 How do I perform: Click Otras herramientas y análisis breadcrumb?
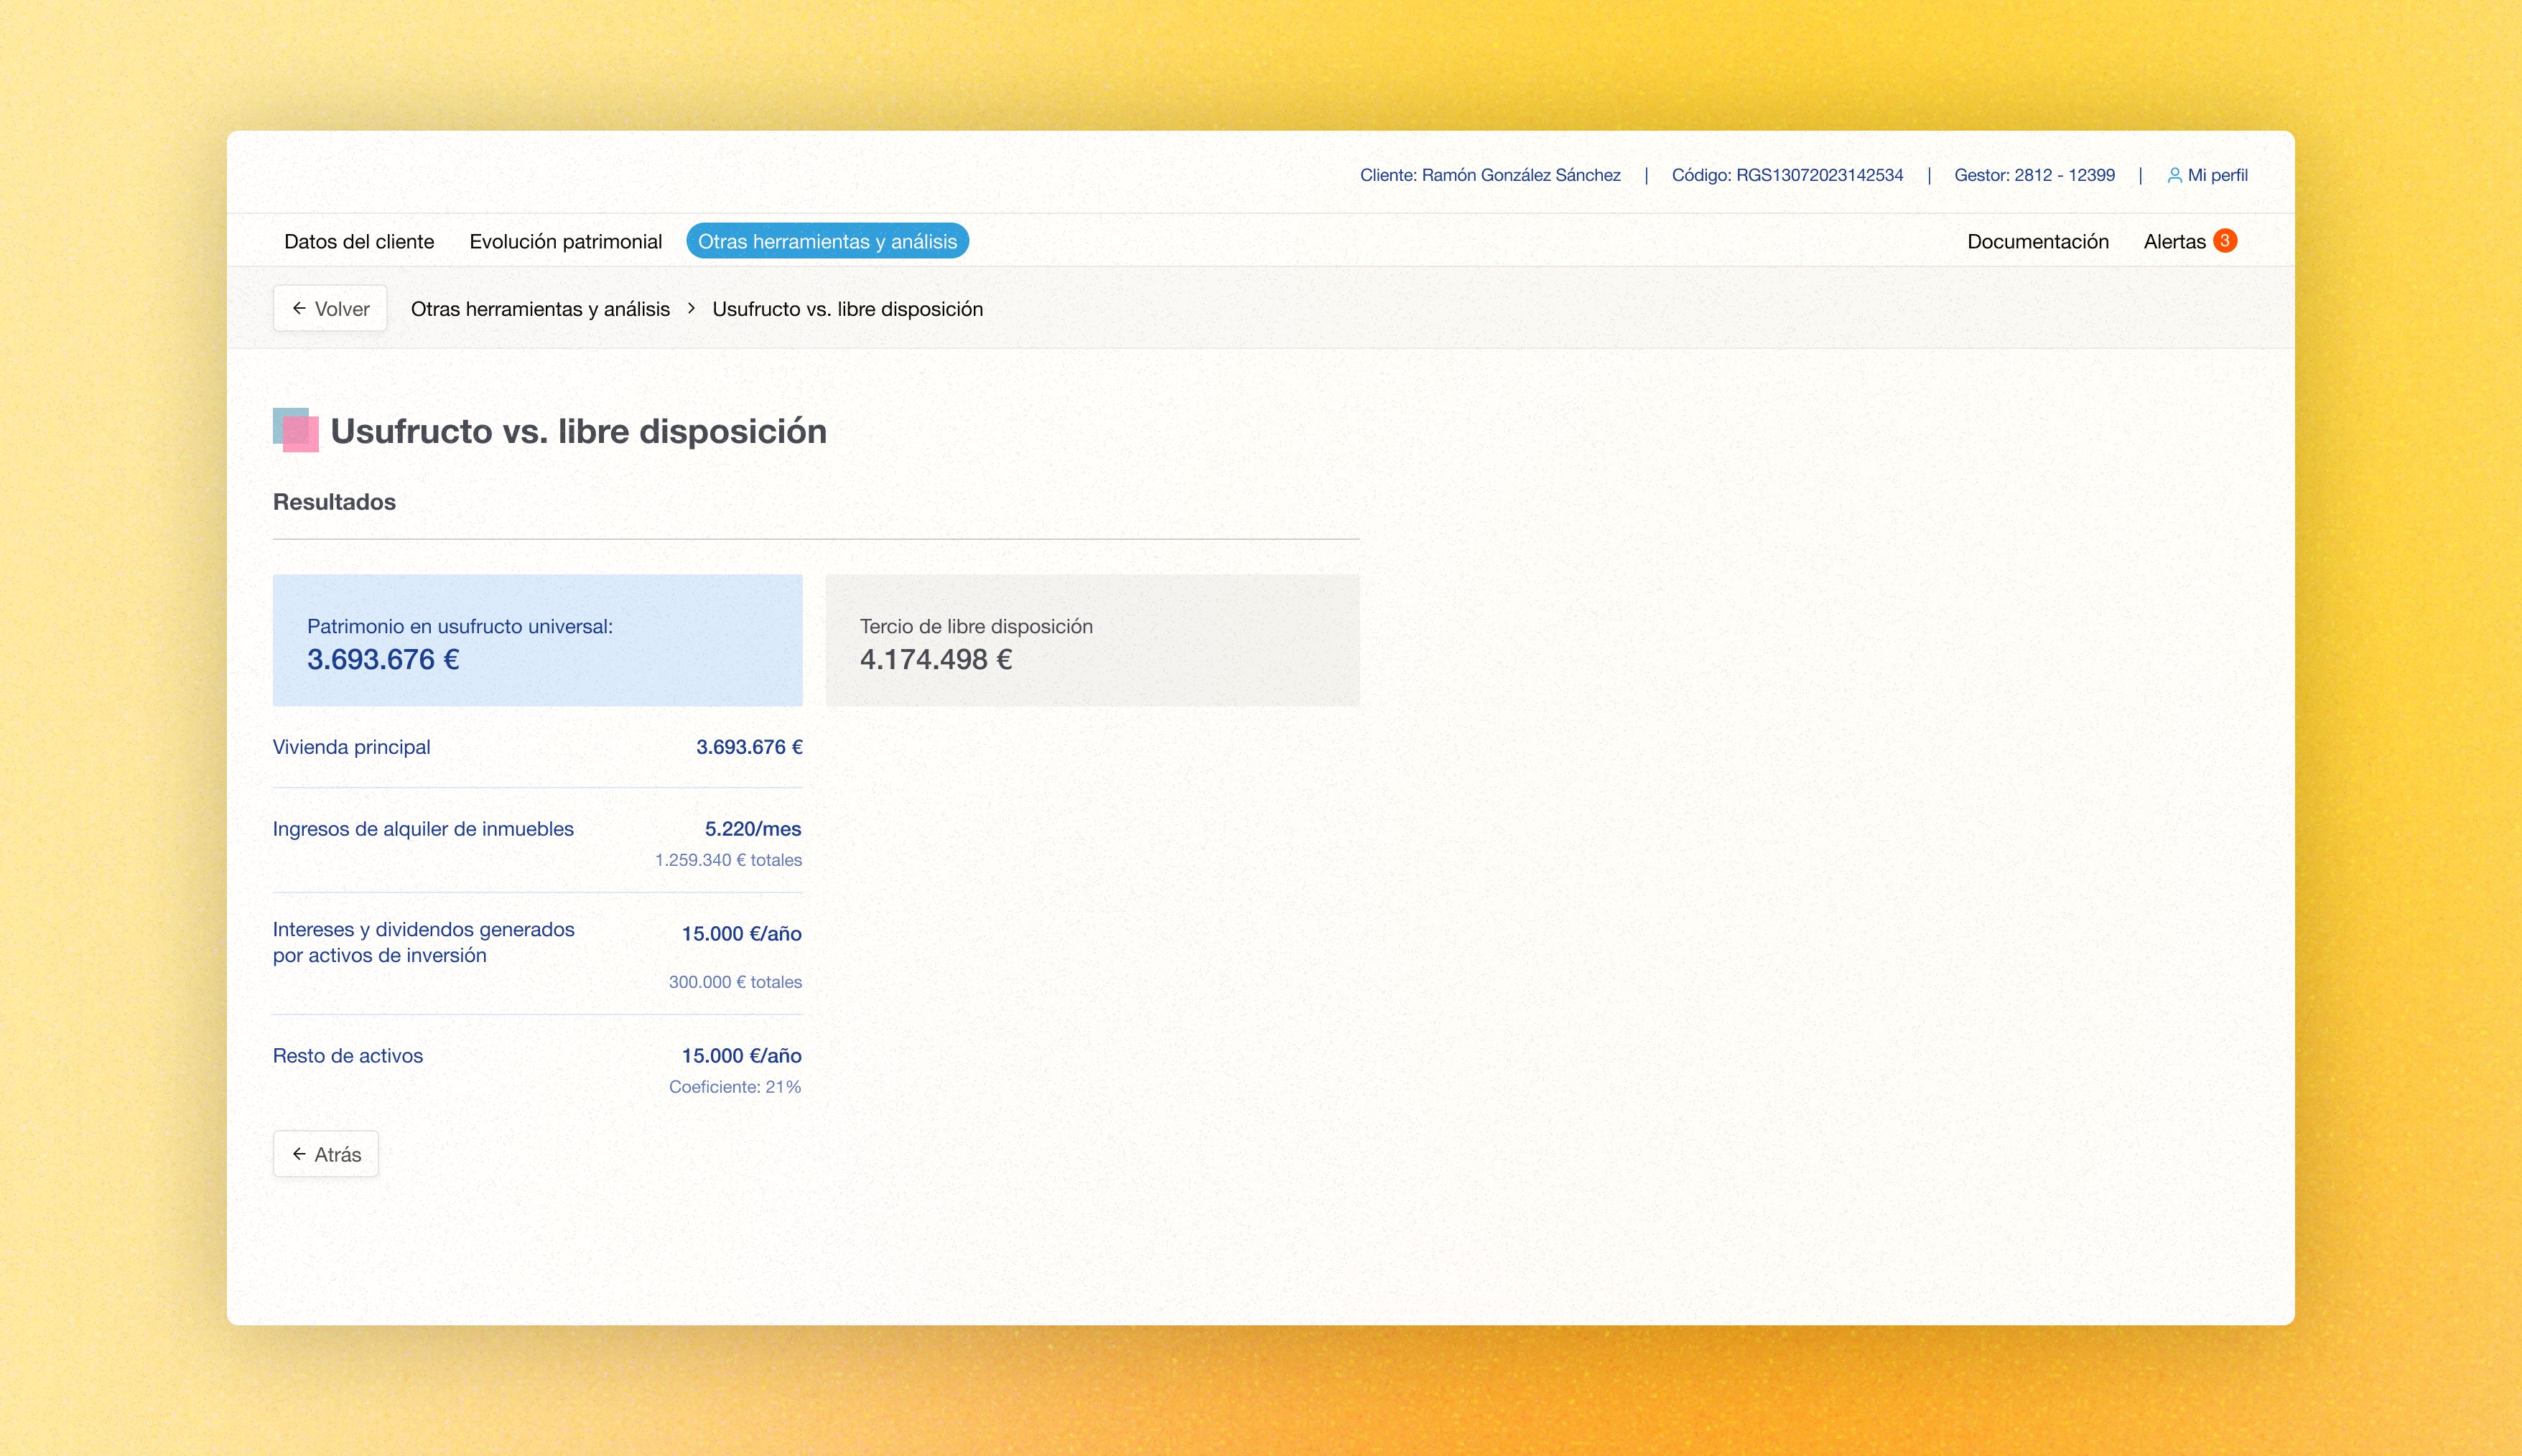(540, 309)
